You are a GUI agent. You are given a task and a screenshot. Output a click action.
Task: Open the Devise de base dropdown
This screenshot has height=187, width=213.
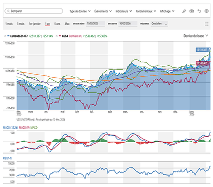(195, 36)
